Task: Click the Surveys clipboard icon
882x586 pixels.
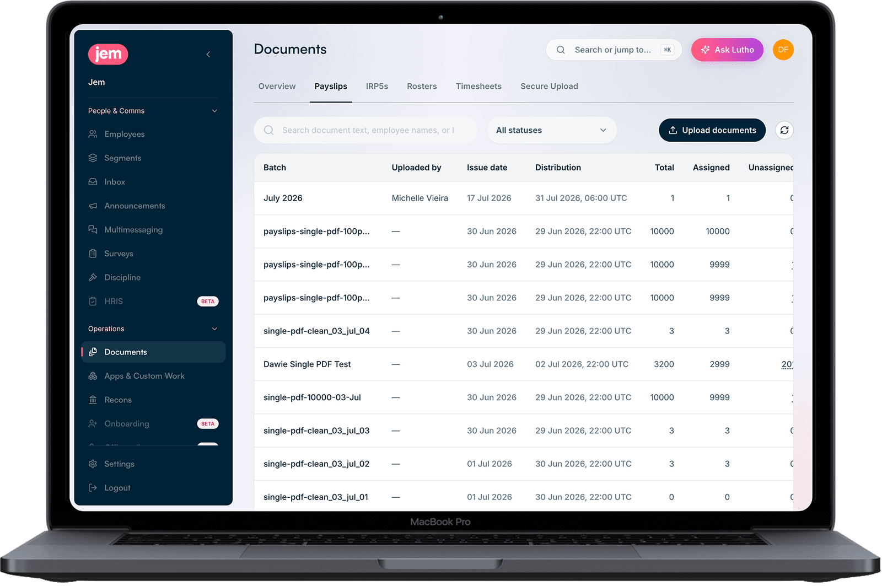Action: point(93,254)
